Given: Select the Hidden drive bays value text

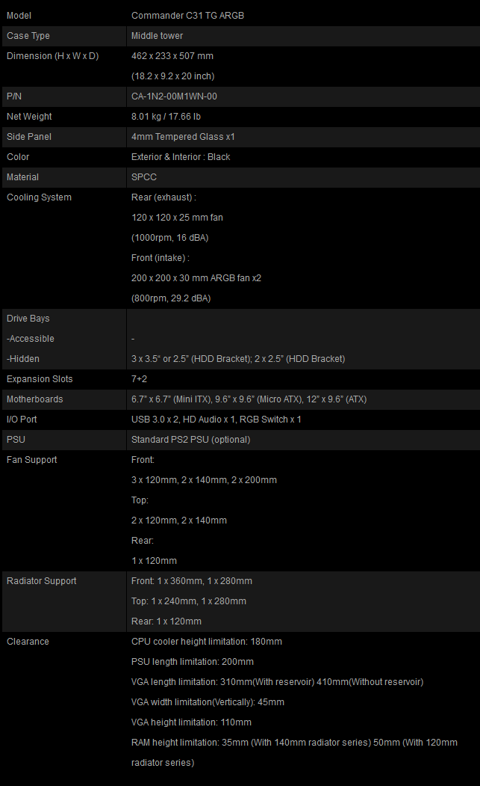Looking at the screenshot, I should click(x=238, y=359).
